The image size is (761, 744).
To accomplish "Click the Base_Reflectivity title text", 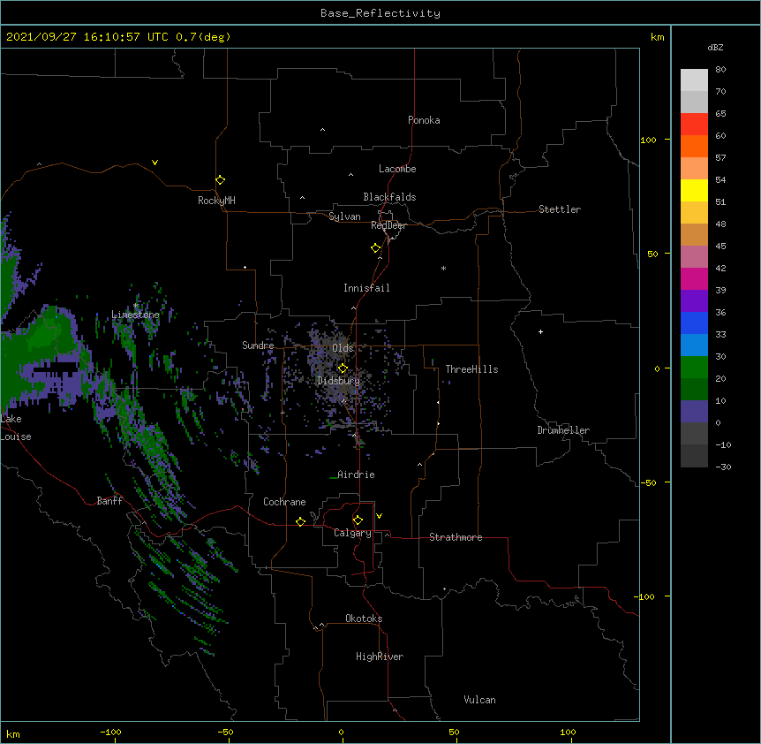I will coord(380,13).
